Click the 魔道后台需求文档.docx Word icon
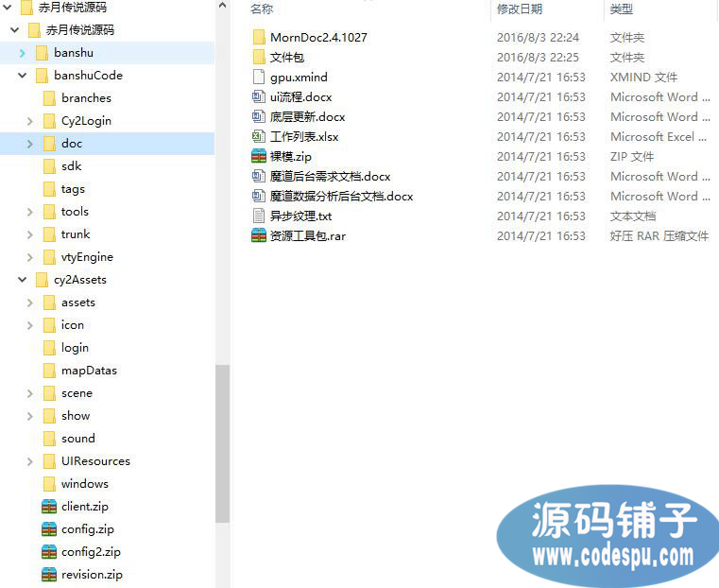 [259, 176]
